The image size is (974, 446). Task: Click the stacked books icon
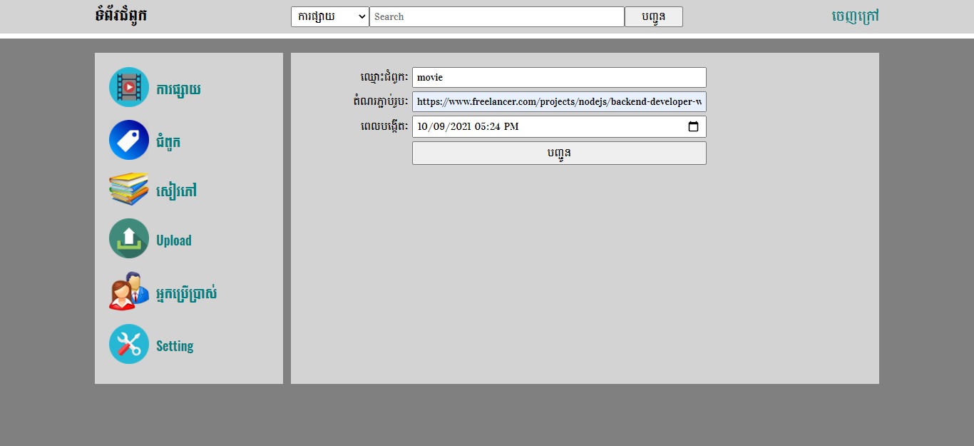coord(129,189)
